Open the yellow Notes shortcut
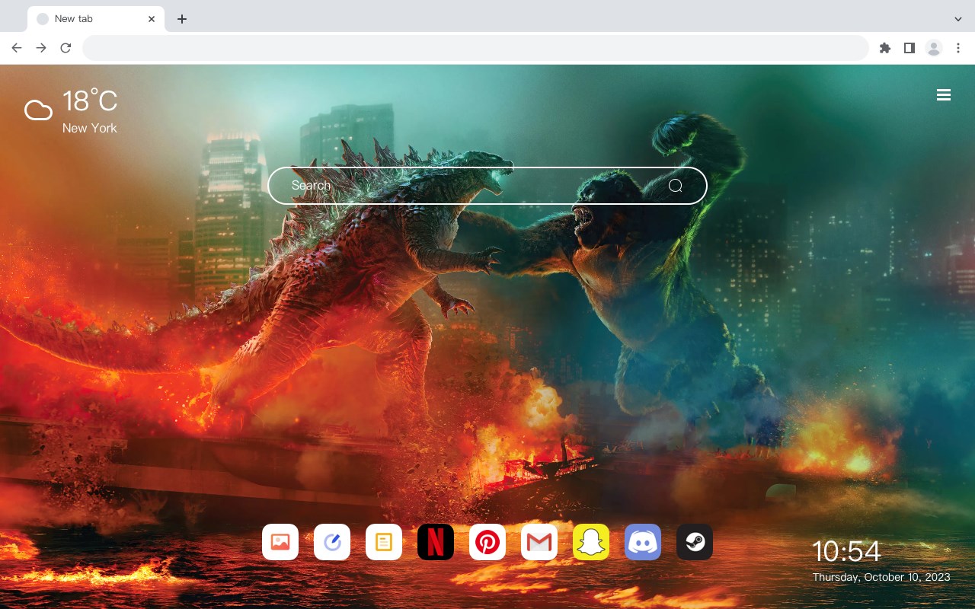The image size is (975, 609). (x=384, y=542)
